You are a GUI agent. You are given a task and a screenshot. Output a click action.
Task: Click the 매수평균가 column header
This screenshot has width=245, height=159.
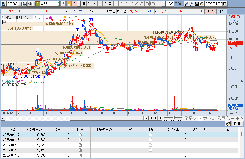34,129
